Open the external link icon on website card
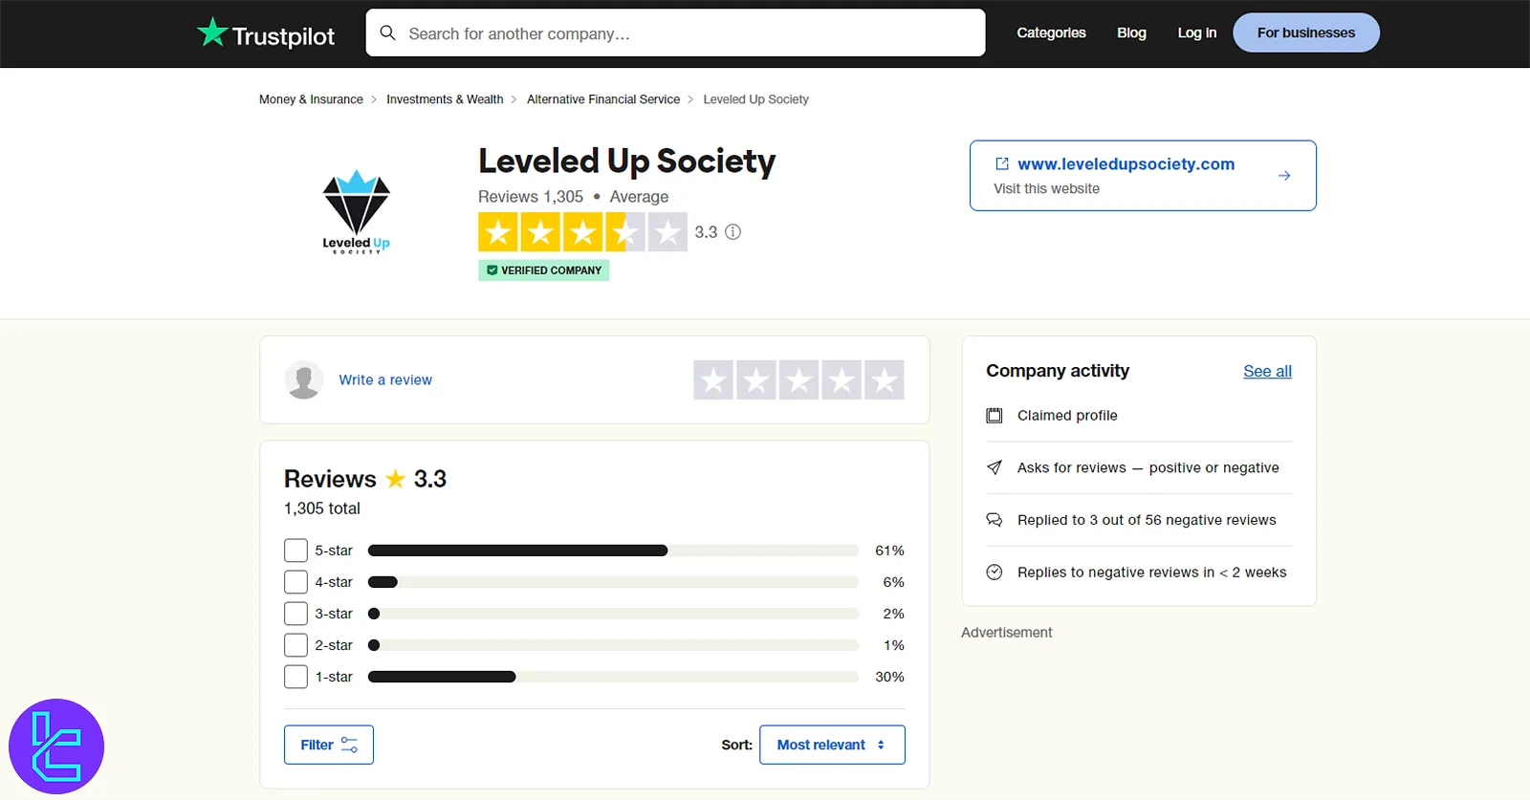This screenshot has height=800, width=1530. coord(1002,162)
